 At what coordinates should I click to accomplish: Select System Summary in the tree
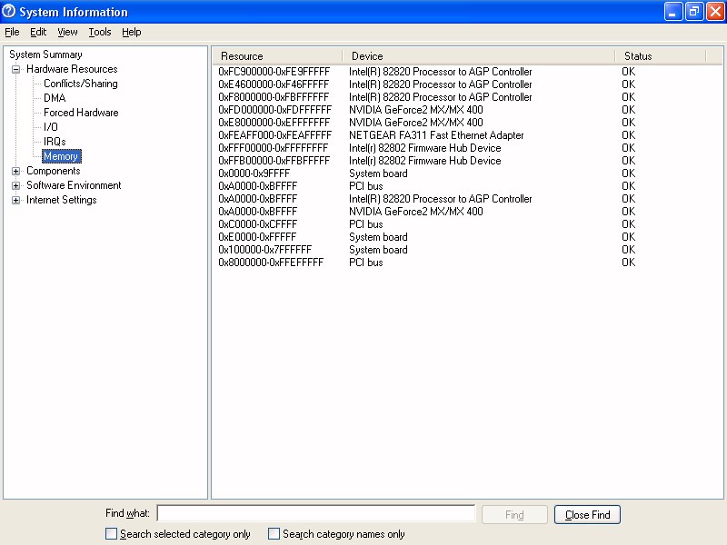45,54
